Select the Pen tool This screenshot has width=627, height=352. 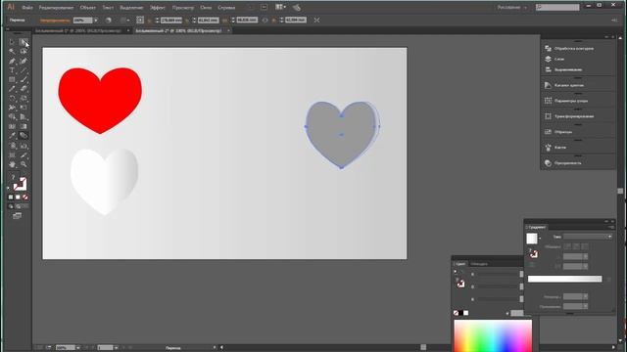point(12,61)
